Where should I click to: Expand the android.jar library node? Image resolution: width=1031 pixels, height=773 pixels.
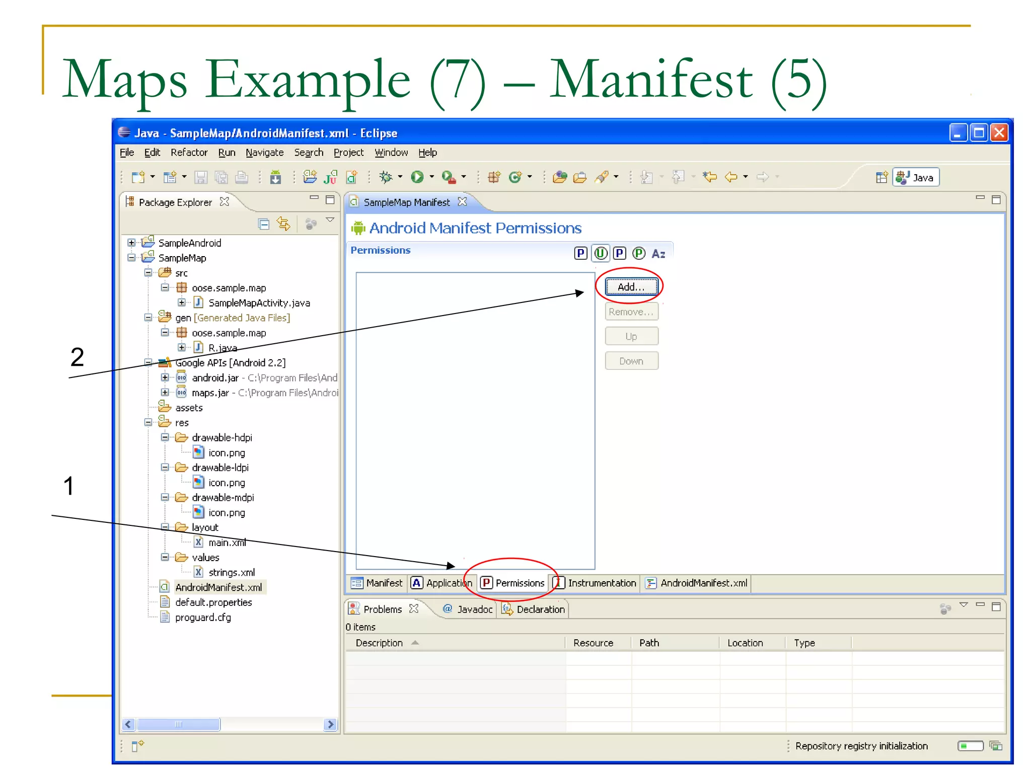pyautogui.click(x=165, y=377)
